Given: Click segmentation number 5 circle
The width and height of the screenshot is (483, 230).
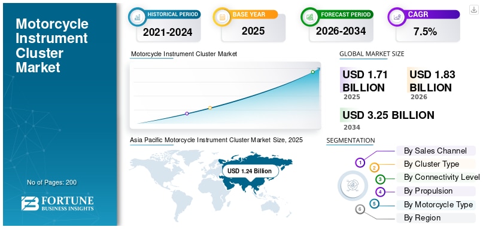Looking at the screenshot, I should (x=374, y=203).
